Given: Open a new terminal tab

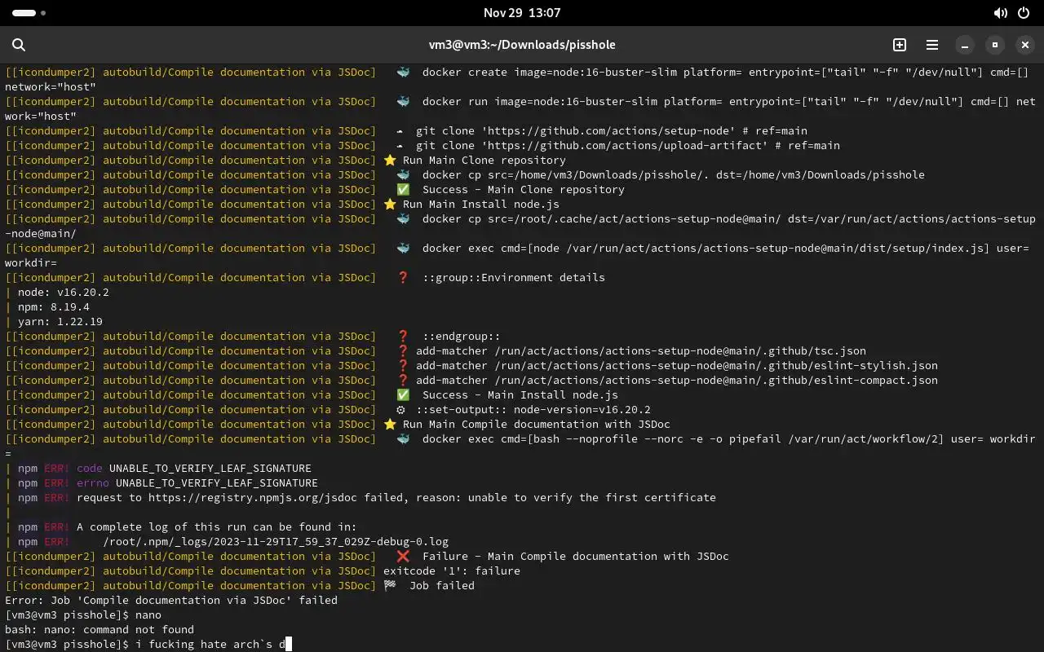Looking at the screenshot, I should [x=900, y=45].
